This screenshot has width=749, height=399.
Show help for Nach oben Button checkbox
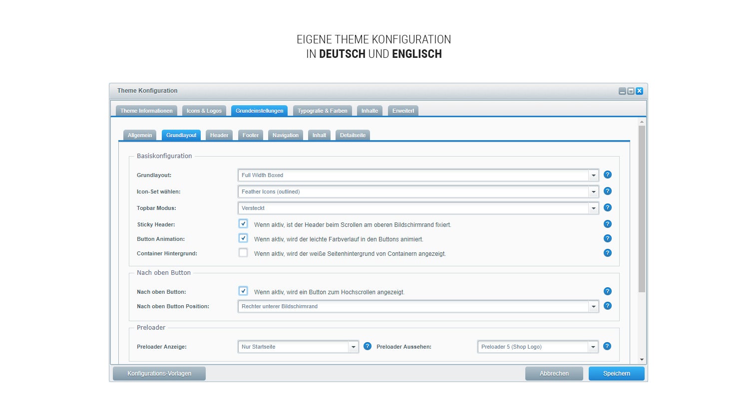pyautogui.click(x=608, y=291)
